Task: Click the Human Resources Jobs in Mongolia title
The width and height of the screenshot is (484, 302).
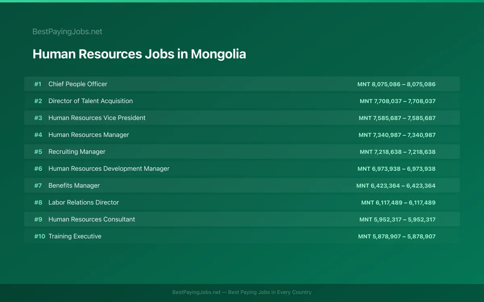Action: (x=139, y=54)
